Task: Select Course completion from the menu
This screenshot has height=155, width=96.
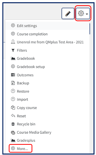Action: click(x=32, y=34)
